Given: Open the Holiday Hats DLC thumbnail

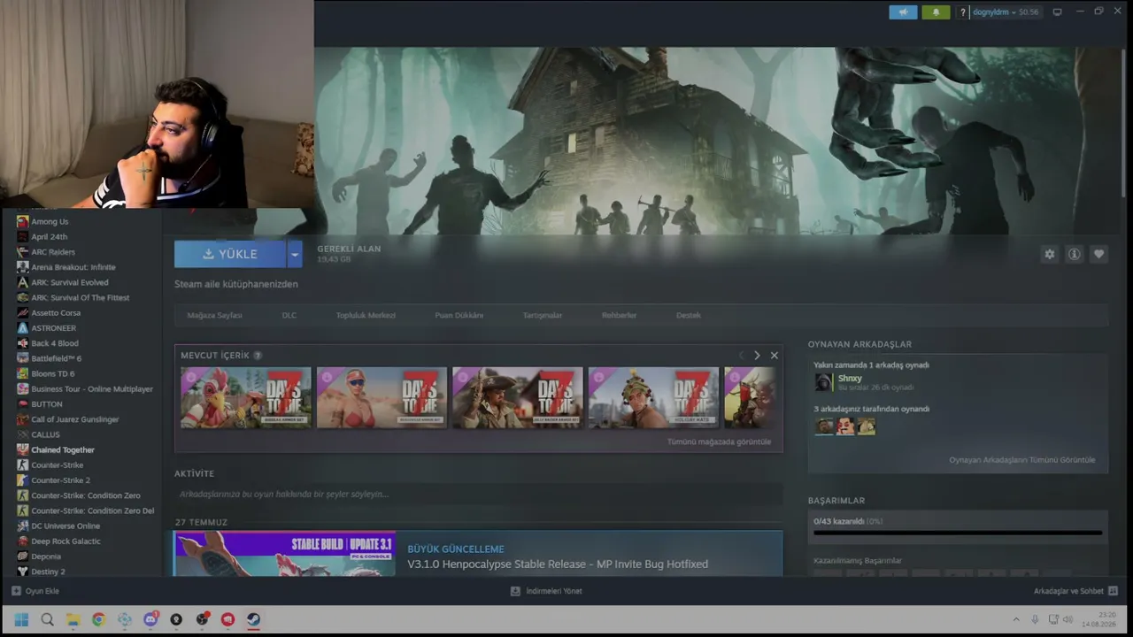Looking at the screenshot, I should pyautogui.click(x=653, y=398).
